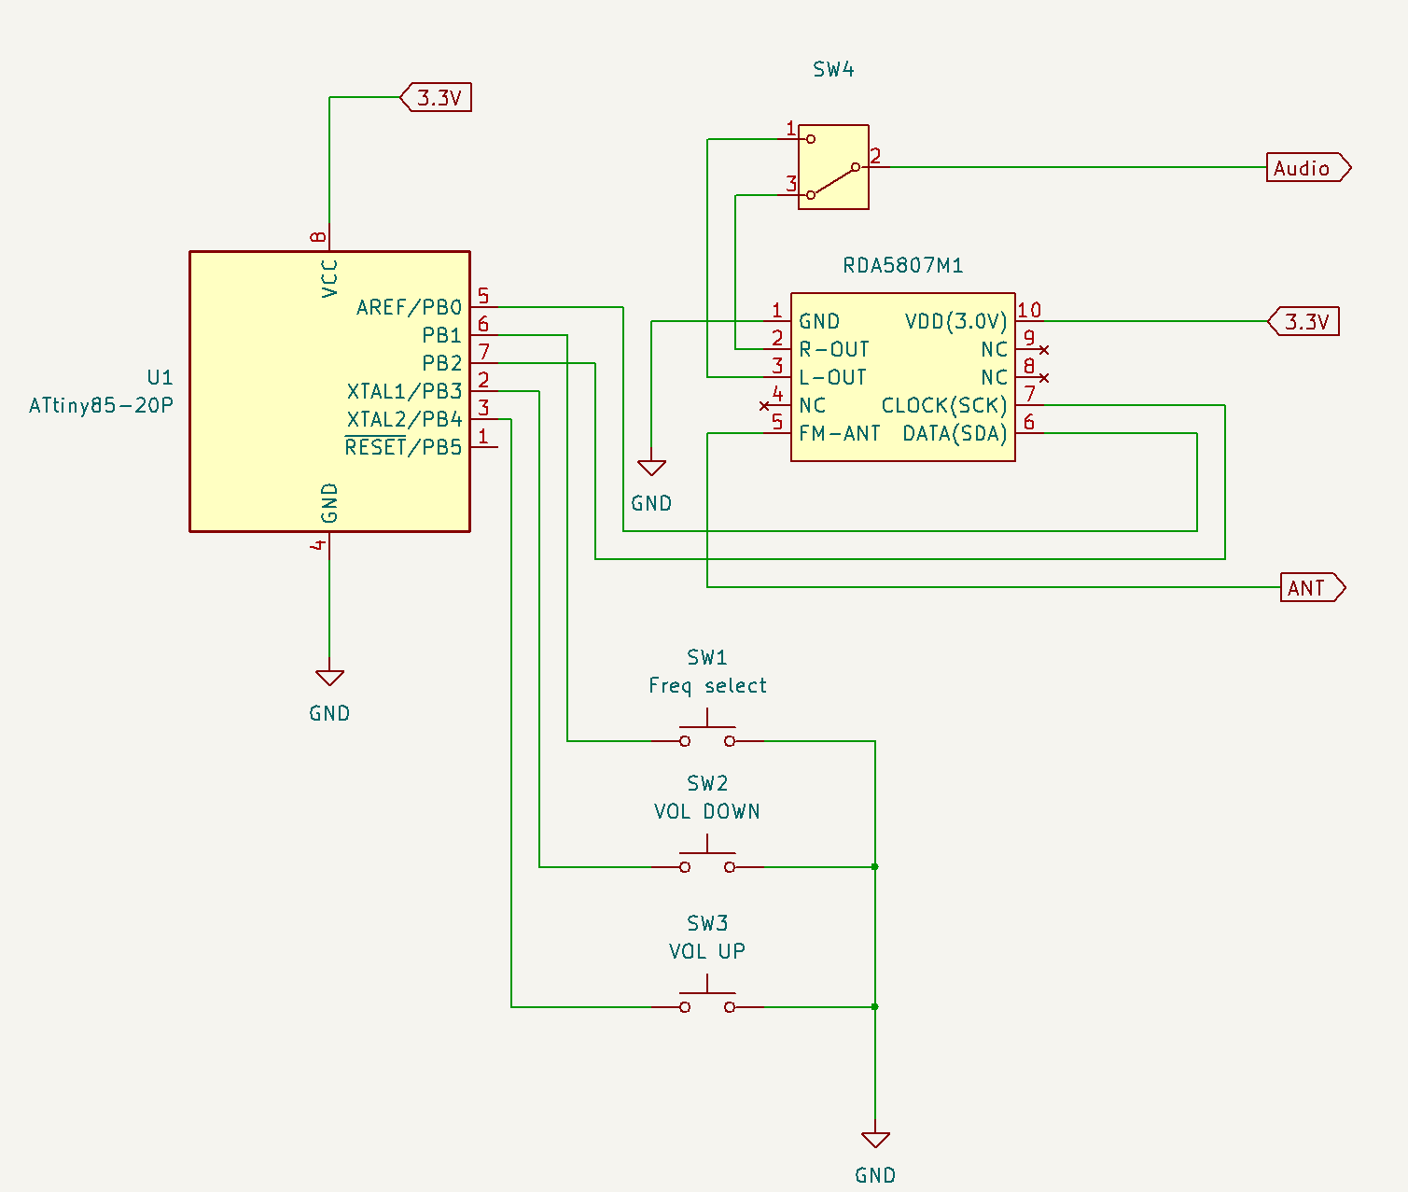Viewport: 1408px width, 1192px height.
Task: Click the GND text under the ATtiny85 ground symbol
Action: pyautogui.click(x=329, y=713)
